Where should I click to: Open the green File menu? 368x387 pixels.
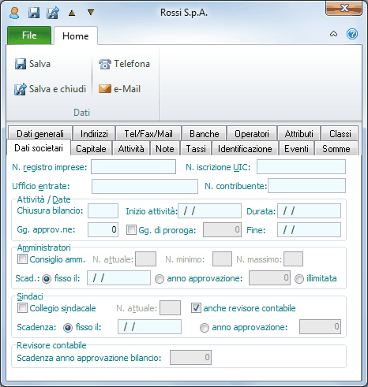coord(29,35)
